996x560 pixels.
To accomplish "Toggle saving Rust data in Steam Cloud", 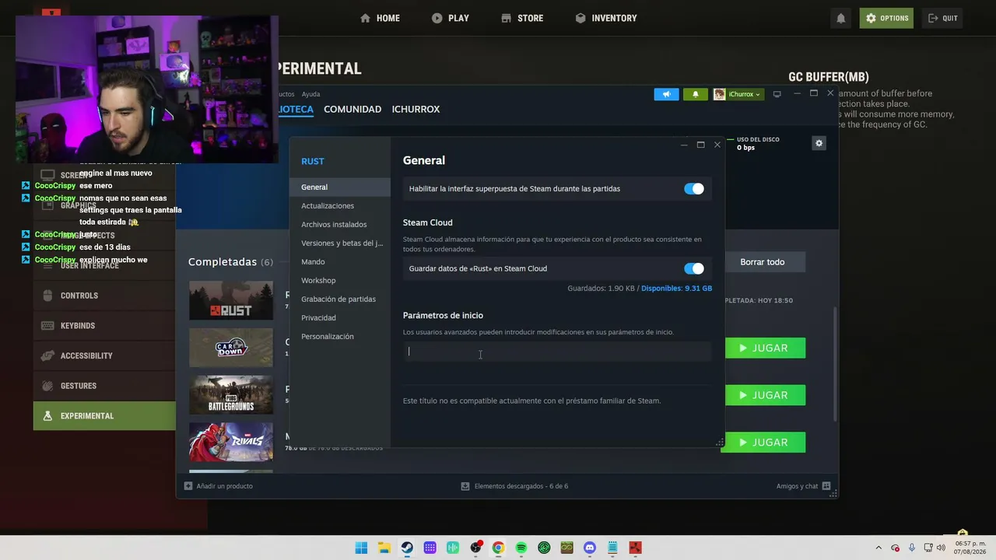I will (693, 268).
